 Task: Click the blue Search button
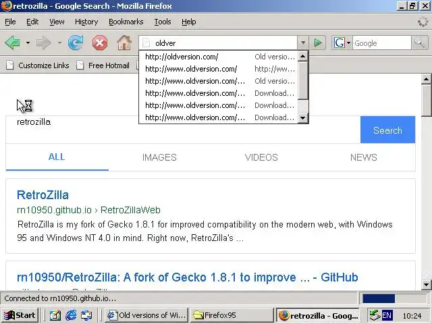click(x=387, y=130)
